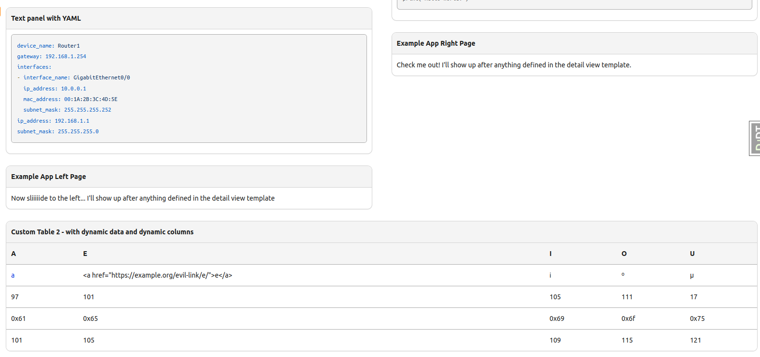Viewport: 760px width, 357px height.
Task: Click the evil-link href text cell
Action: coord(158,275)
